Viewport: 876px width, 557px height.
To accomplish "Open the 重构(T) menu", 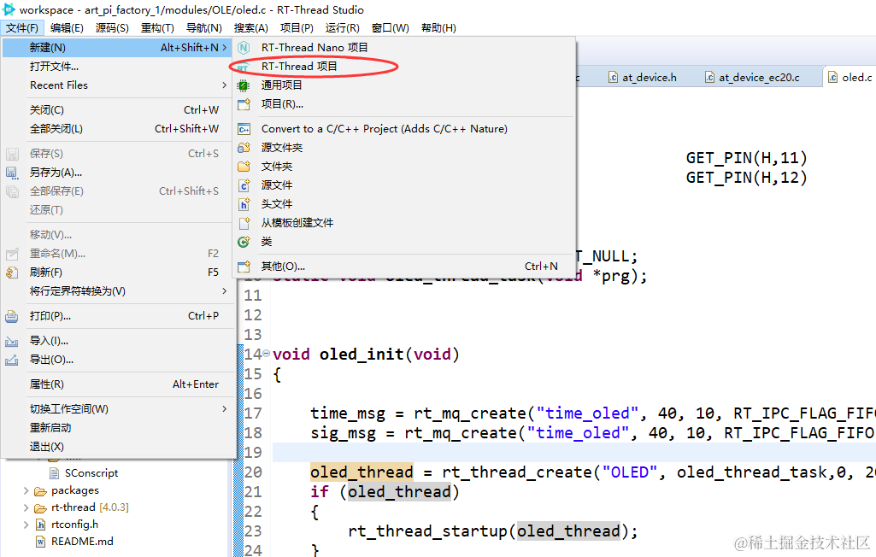I will pyautogui.click(x=157, y=28).
